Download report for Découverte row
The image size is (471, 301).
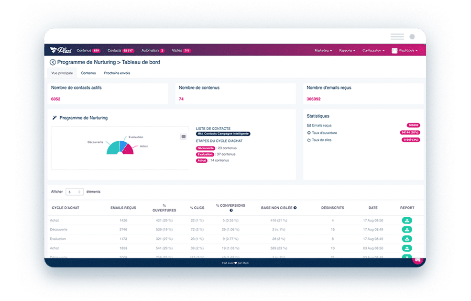click(x=407, y=230)
